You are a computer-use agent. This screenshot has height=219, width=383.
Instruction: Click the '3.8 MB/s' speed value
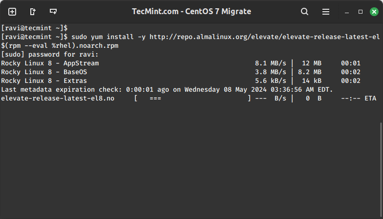(271, 72)
